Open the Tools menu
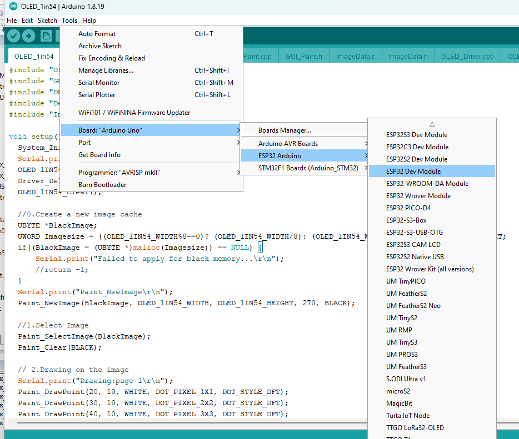 point(69,21)
